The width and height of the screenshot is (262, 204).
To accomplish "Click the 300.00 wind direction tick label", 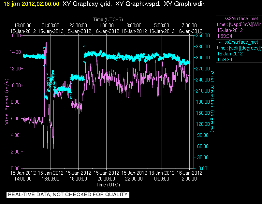I will (203, 57).
